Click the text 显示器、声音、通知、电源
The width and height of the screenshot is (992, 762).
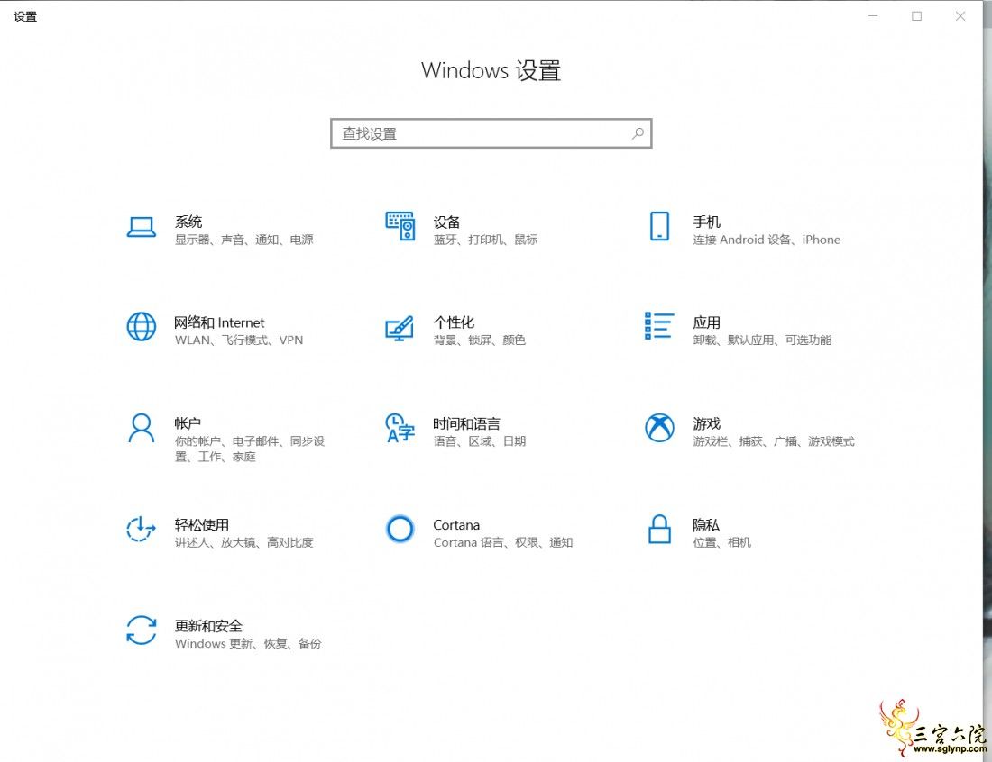click(x=244, y=240)
